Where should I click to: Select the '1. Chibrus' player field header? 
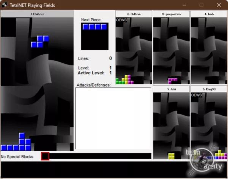tap(37, 14)
